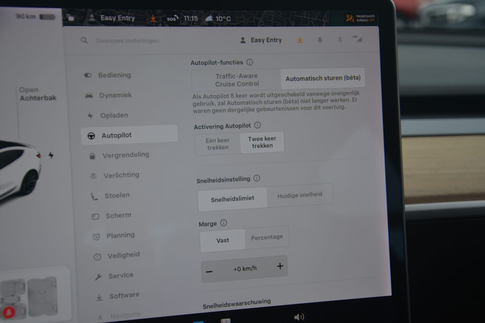
Task: Tap the orange download icon in settings header
Action: tap(300, 40)
